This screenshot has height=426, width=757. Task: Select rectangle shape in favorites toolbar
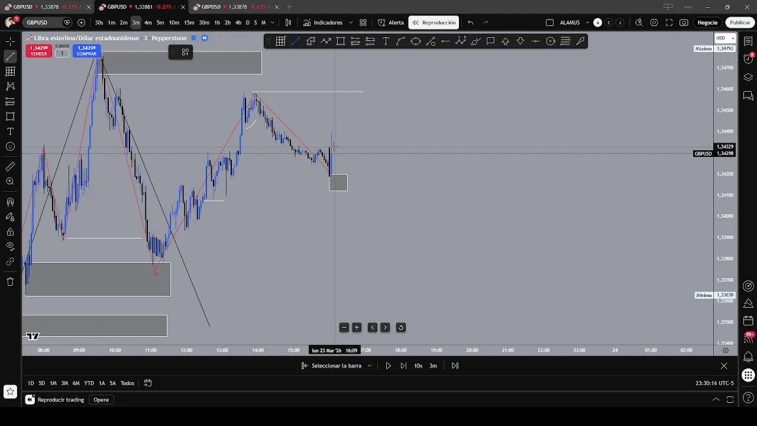point(341,41)
